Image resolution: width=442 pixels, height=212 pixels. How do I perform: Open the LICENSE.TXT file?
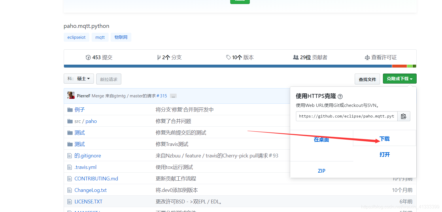[x=88, y=202]
